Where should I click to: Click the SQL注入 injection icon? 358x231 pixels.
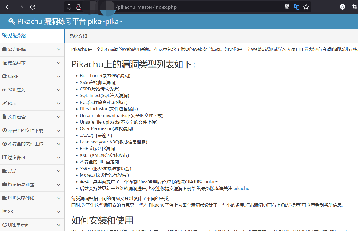click(x=4, y=90)
